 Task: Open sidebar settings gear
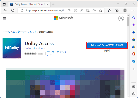point(134,94)
